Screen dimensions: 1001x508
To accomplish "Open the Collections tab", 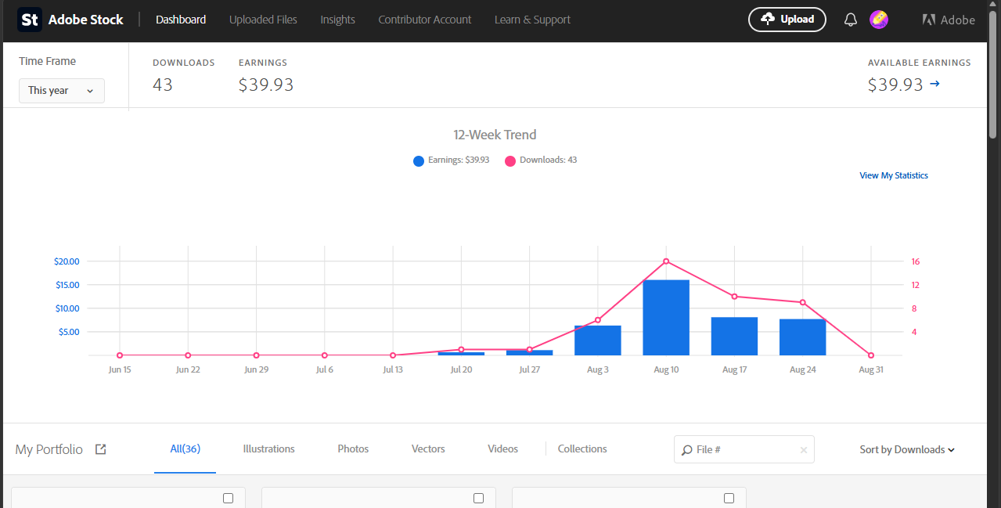I will tap(582, 449).
